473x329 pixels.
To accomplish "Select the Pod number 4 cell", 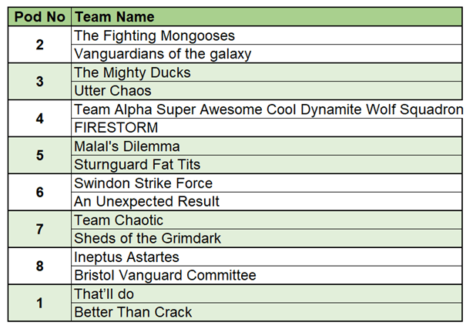I will click(x=39, y=119).
